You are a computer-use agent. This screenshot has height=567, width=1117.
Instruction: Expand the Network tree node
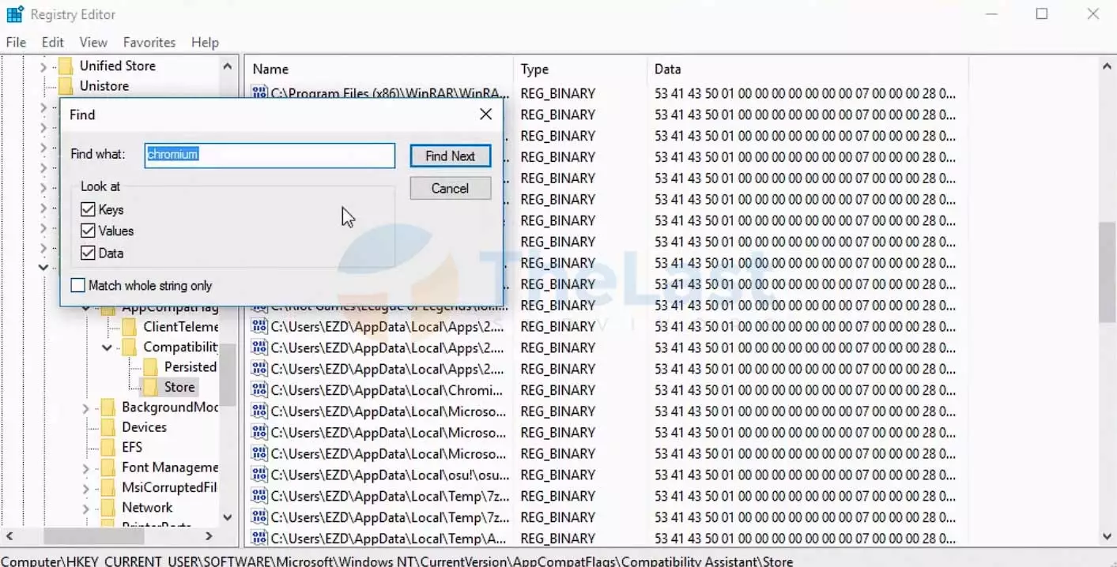[86, 509]
